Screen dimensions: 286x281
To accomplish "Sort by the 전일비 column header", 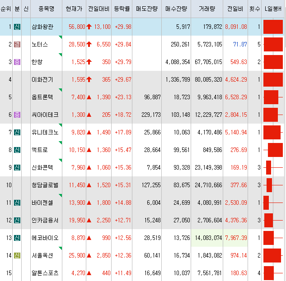I will pyautogui.click(x=235, y=9).
